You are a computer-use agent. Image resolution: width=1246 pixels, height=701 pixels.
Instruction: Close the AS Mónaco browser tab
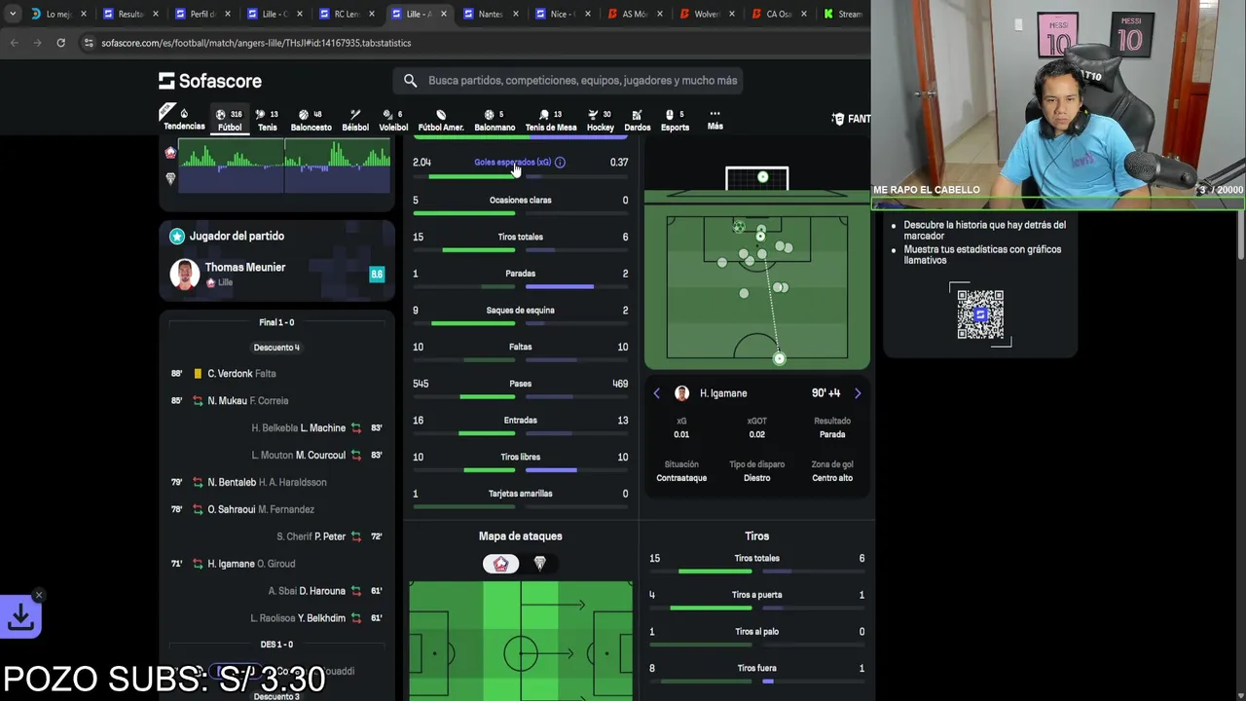(659, 14)
